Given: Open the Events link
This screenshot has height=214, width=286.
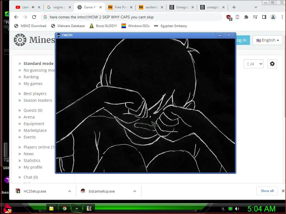Looking at the screenshot, I should (30, 137).
